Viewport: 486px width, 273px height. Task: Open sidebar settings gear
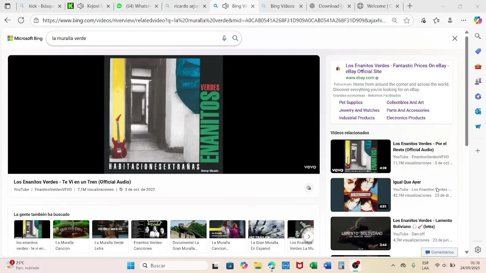[478, 250]
